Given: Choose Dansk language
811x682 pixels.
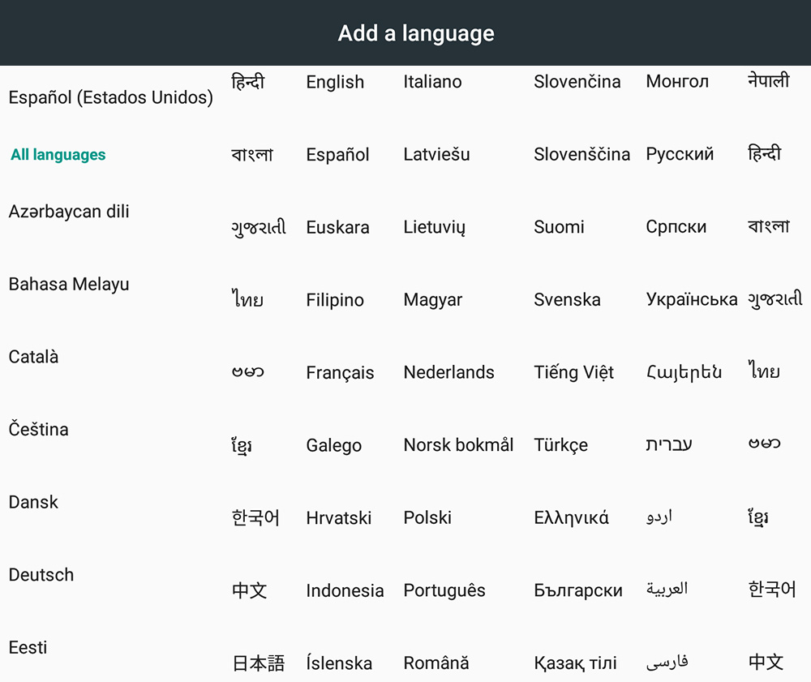Looking at the screenshot, I should pos(33,502).
